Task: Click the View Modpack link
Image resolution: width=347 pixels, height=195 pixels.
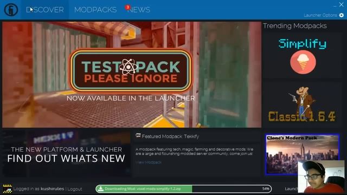Action: click(149, 162)
